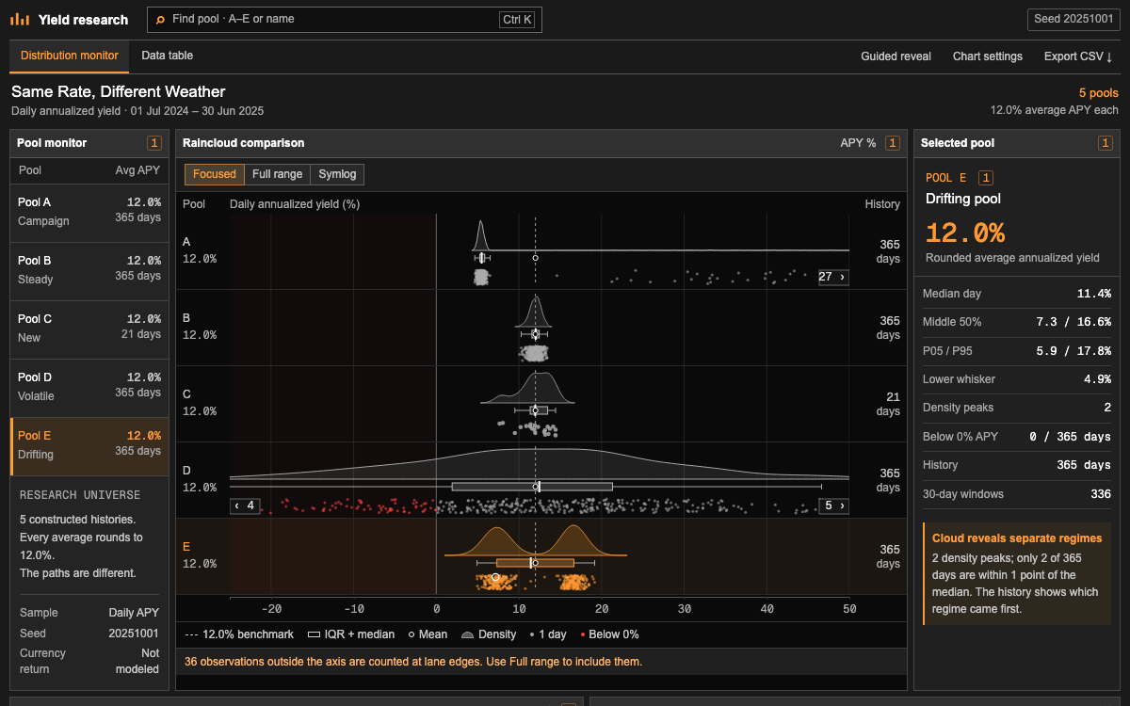The width and height of the screenshot is (1130, 706).
Task: Select Pool D Volatile in the pool list
Action: coord(89,387)
